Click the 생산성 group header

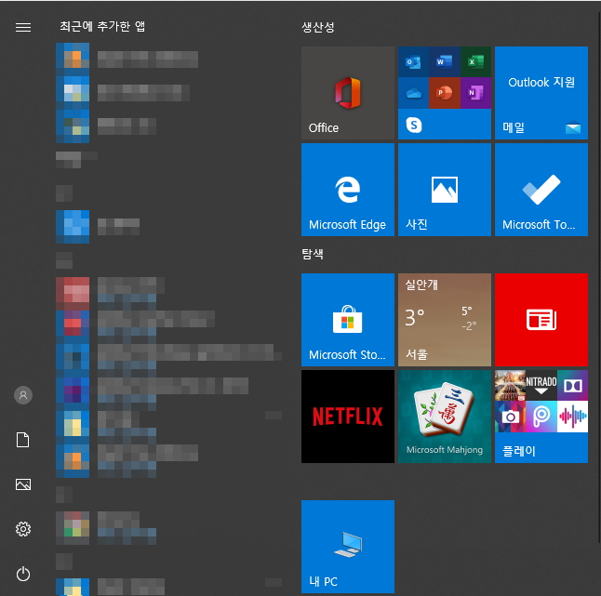click(x=318, y=27)
